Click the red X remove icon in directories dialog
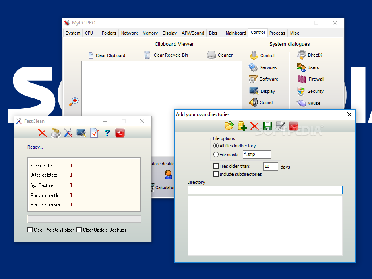Image resolution: width=372 pixels, height=279 pixels. coord(254,126)
